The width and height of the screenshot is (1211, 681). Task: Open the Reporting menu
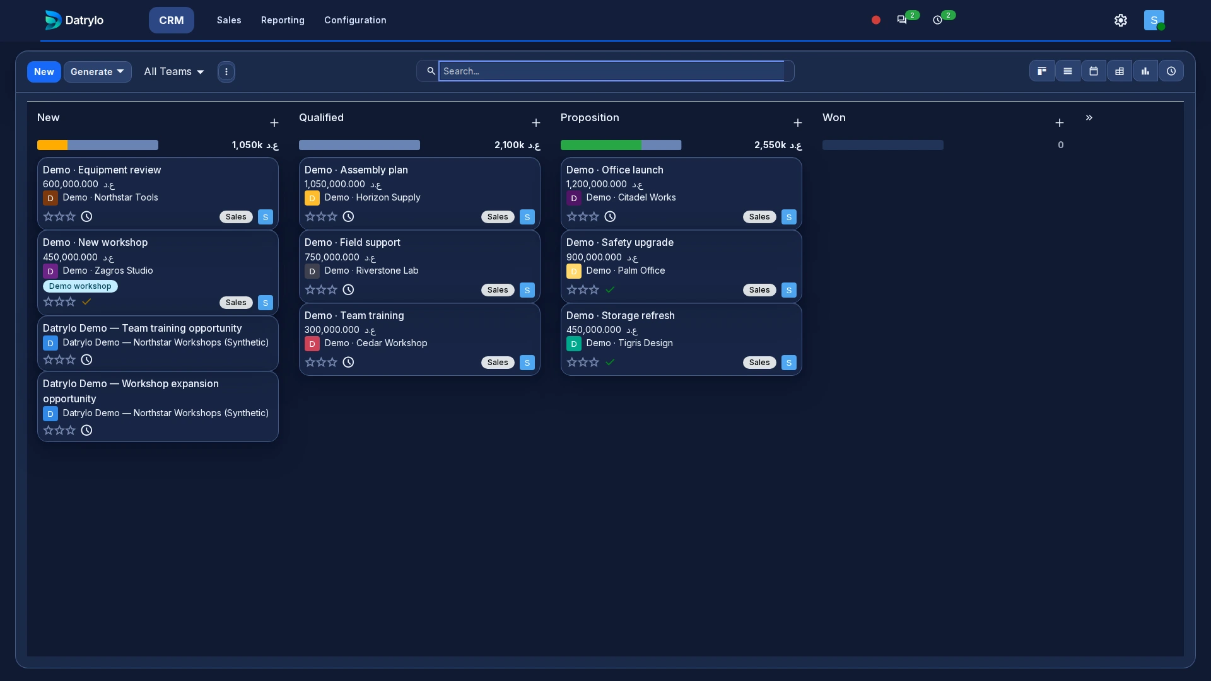283,20
